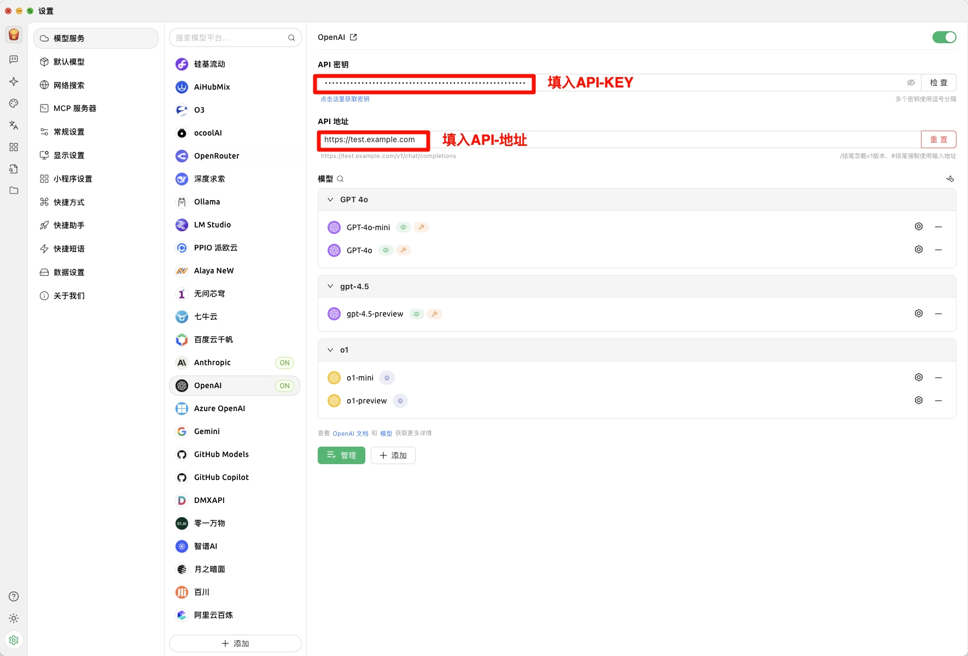Open 网络搜索 settings section
This screenshot has width=968, height=656.
click(x=96, y=85)
